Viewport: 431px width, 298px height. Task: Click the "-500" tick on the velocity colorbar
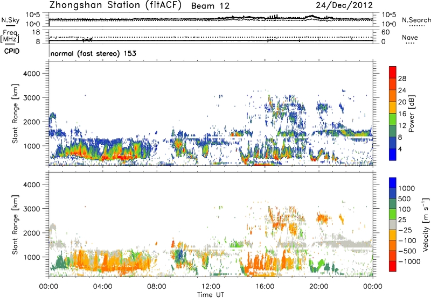point(408,251)
